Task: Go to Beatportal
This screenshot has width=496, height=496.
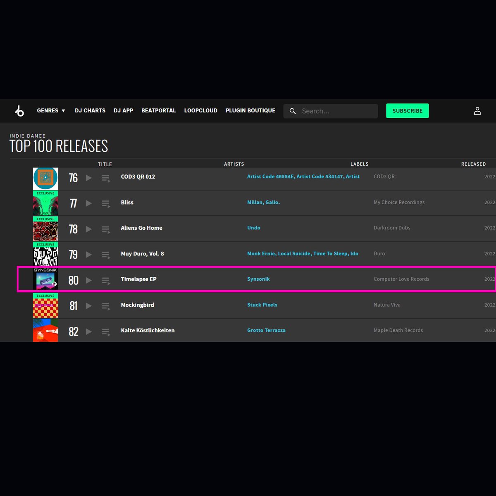Action: [x=159, y=111]
